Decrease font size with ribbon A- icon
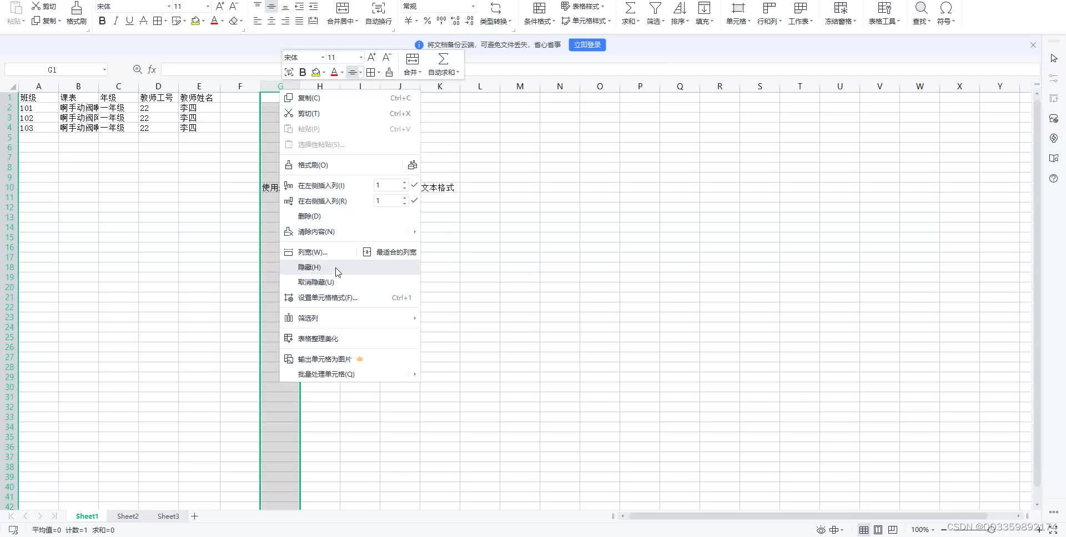Viewport: 1066px width, 537px height. (234, 6)
